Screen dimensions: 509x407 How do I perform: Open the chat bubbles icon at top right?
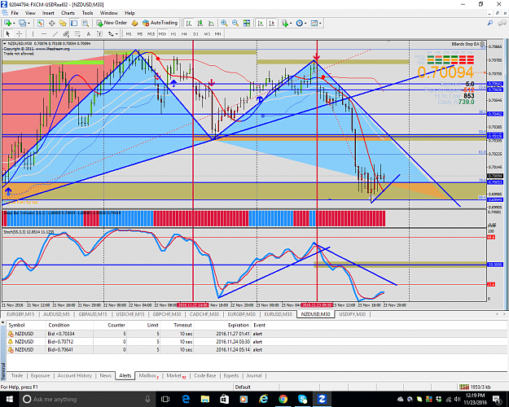coord(502,23)
